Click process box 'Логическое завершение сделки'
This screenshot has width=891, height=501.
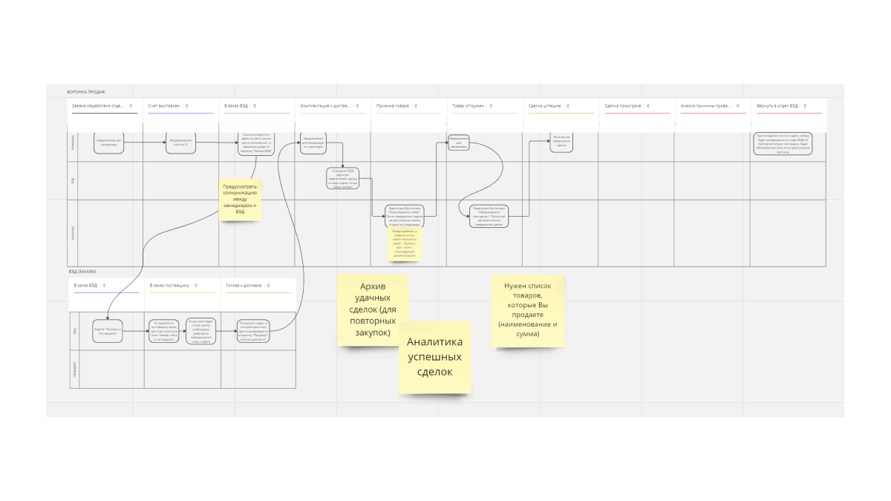click(561, 142)
